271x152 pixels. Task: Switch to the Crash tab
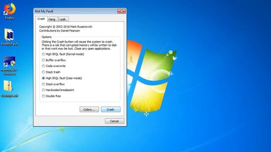click(41, 19)
